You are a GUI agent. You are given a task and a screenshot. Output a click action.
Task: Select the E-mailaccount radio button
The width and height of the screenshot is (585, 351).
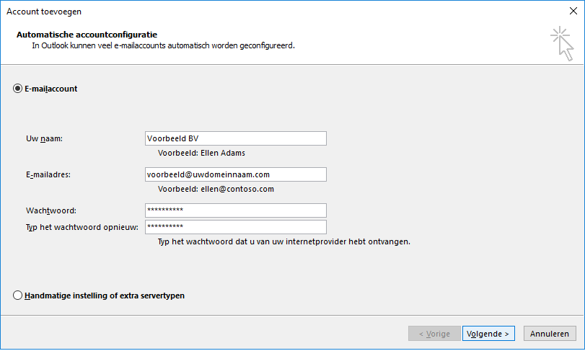pyautogui.click(x=17, y=89)
